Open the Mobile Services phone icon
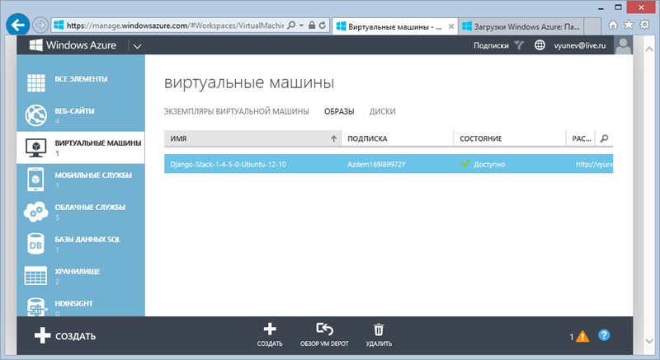The height and width of the screenshot is (360, 660). [35, 180]
